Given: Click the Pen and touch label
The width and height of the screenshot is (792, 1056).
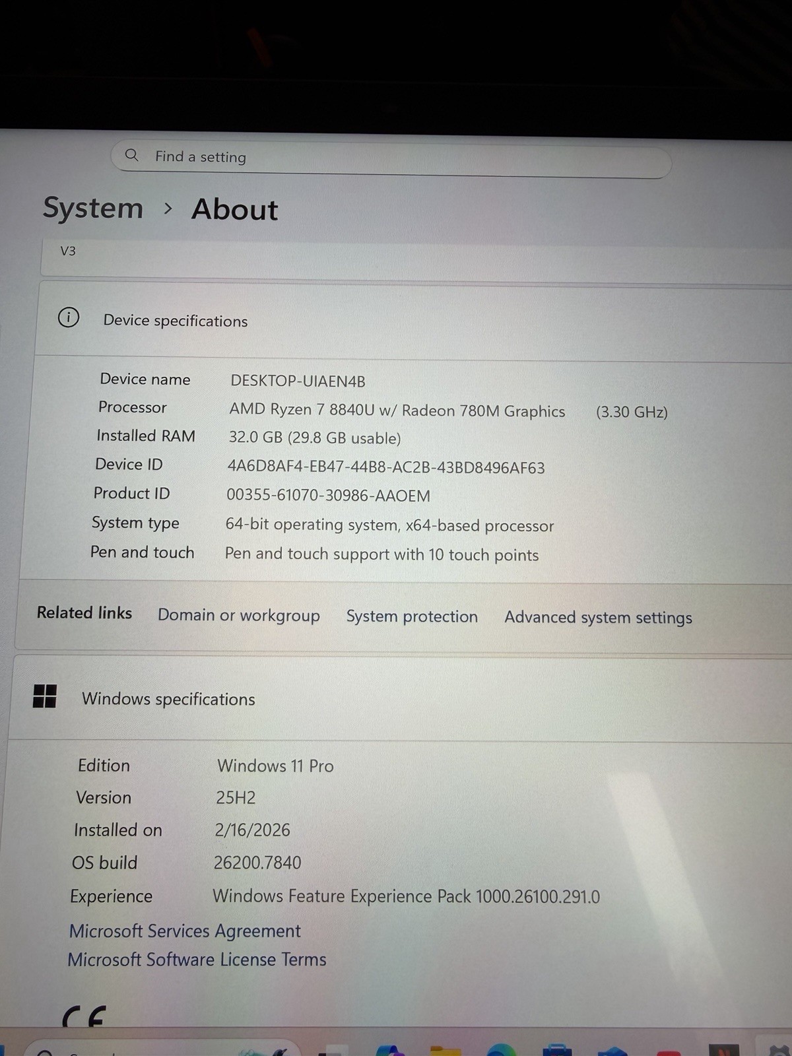Looking at the screenshot, I should click(x=142, y=552).
